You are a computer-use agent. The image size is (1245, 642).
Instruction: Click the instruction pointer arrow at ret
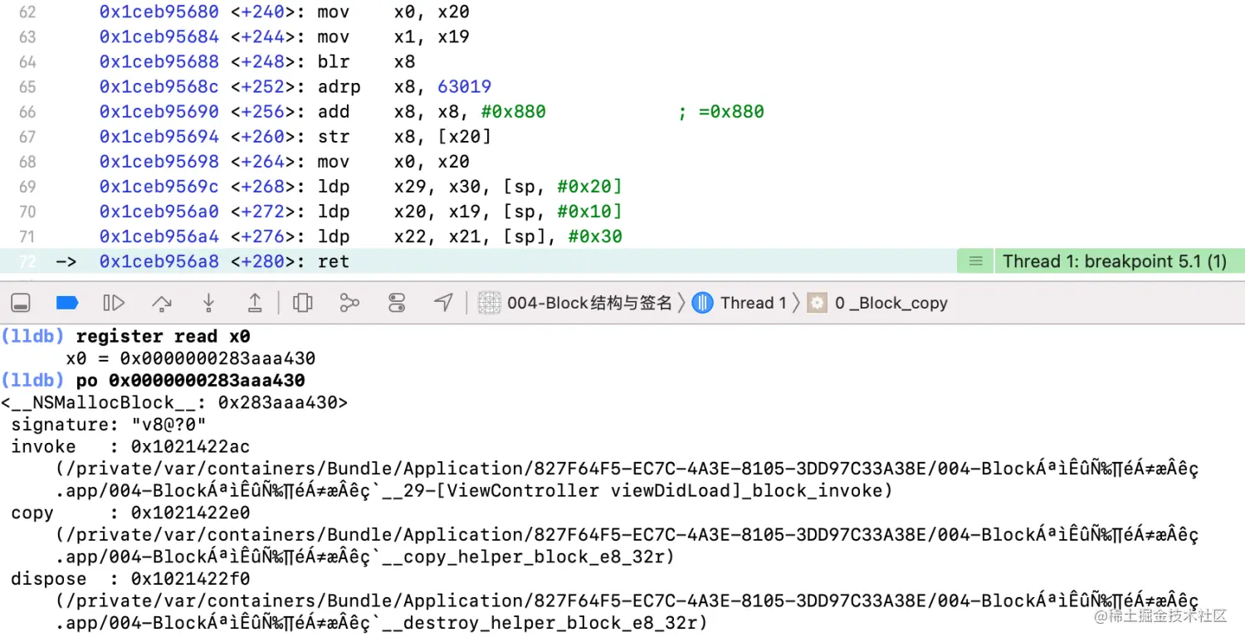pyautogui.click(x=66, y=261)
